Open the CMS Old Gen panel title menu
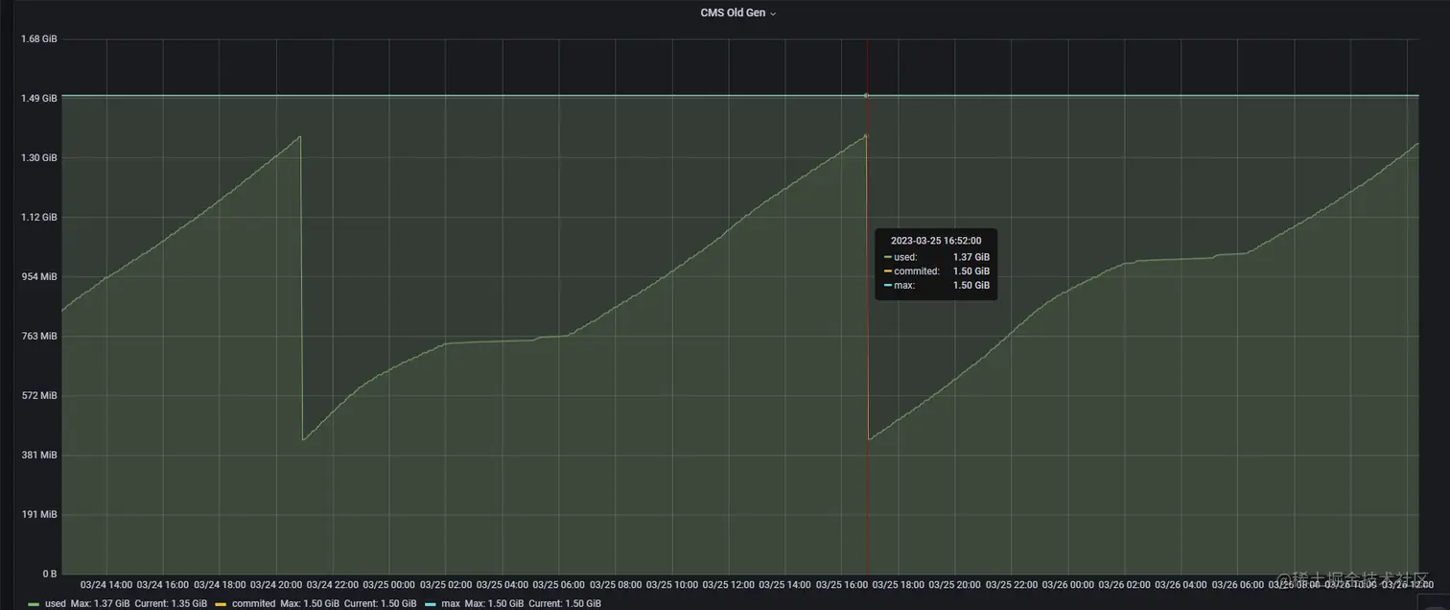This screenshot has width=1450, height=610. point(737,13)
